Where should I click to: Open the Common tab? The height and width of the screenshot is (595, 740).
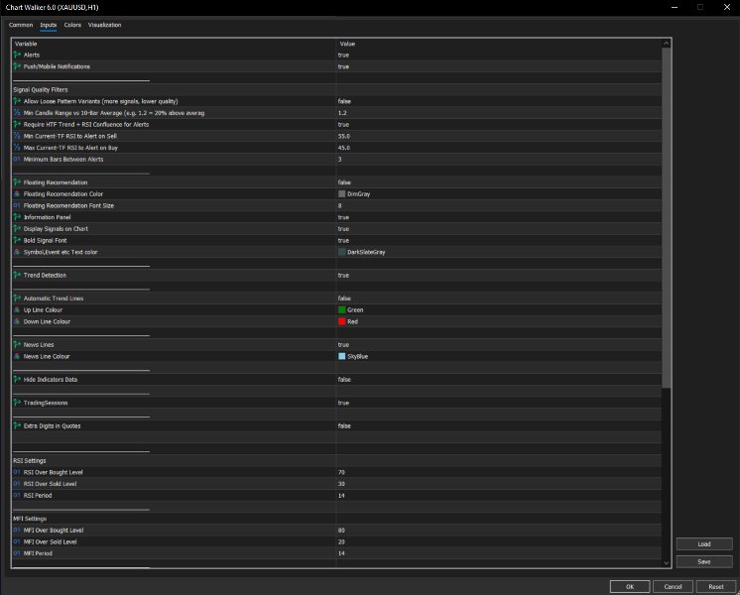tap(21, 25)
